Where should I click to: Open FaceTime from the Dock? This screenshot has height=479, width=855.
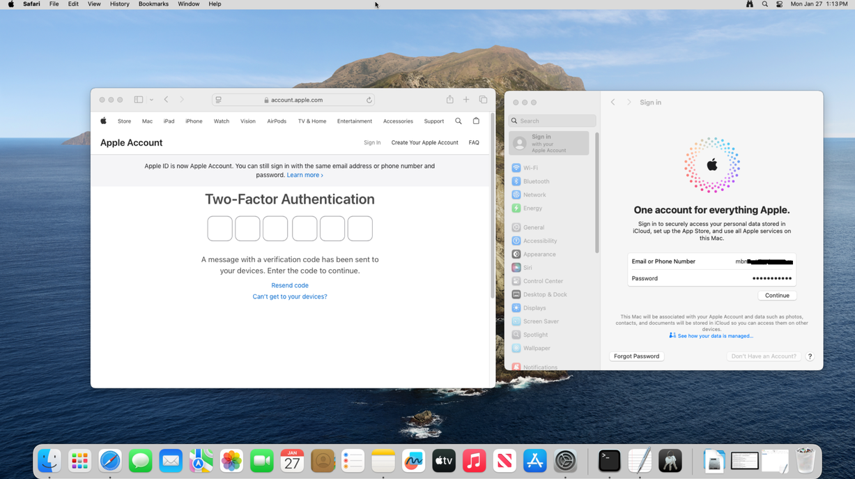tap(261, 461)
